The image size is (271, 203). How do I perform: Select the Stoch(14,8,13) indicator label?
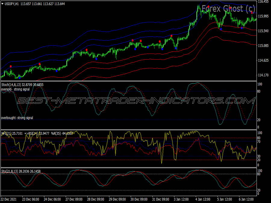point(23,85)
